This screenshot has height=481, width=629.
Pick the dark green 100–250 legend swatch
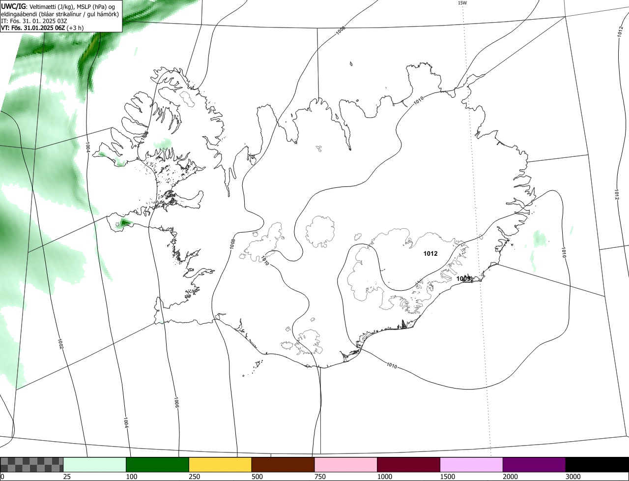[158, 465]
